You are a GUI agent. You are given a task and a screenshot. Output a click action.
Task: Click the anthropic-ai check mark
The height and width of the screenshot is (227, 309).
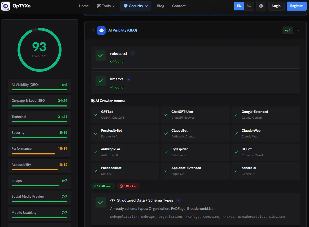coord(96,152)
